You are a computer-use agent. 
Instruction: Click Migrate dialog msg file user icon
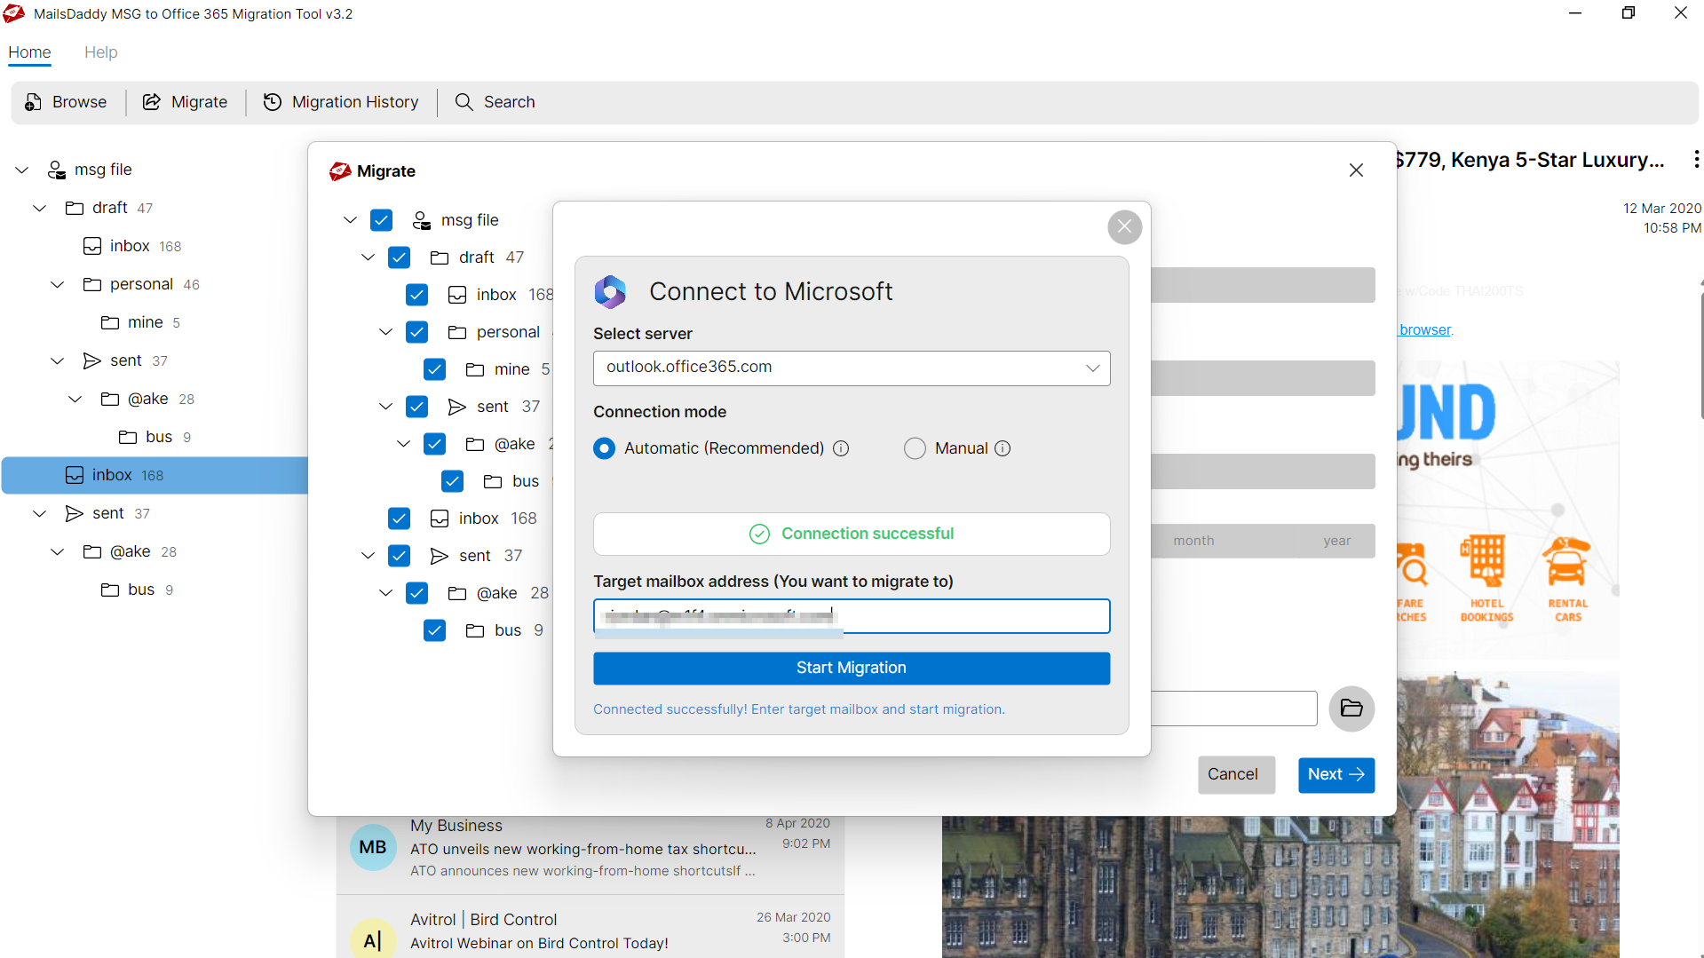(422, 220)
